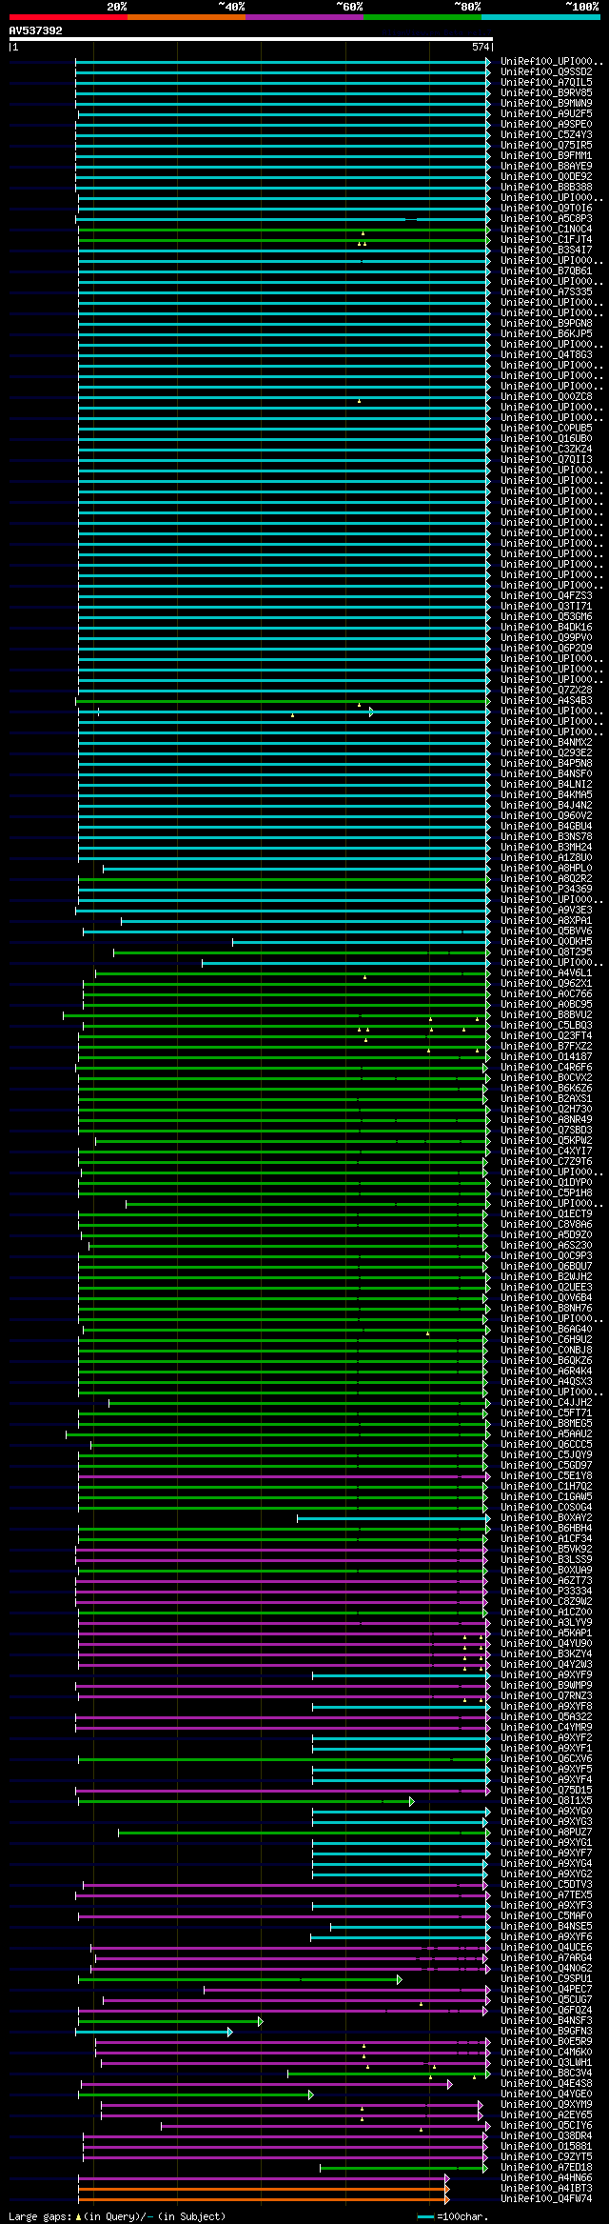This screenshot has height=2224, width=609.
Task: Click hit label UniRef100_Q9SSD2
Action: click(x=546, y=71)
